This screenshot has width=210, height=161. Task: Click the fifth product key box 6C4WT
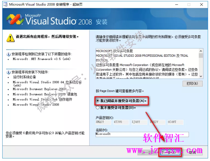point(176,122)
